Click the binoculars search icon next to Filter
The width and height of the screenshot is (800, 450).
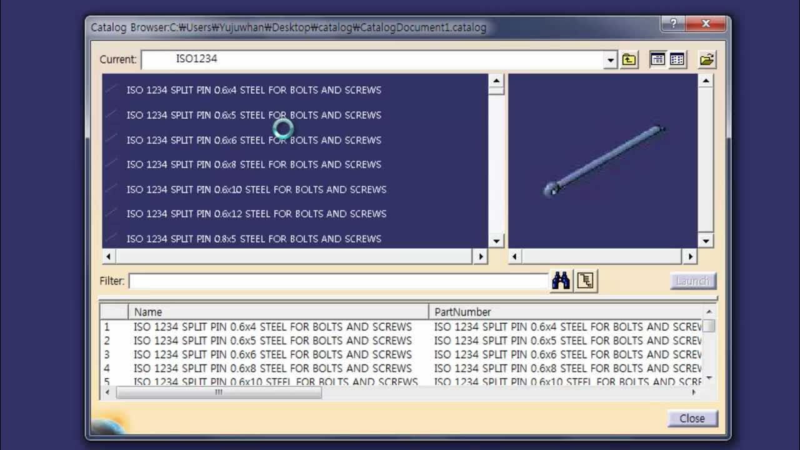pyautogui.click(x=561, y=281)
